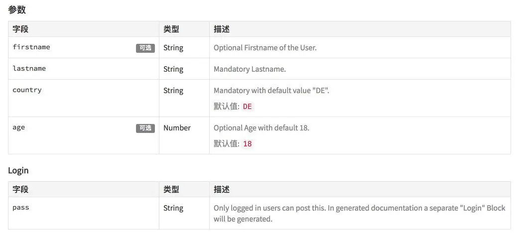The image size is (517, 236).
Task: Click the red DE default value
Action: [247, 107]
